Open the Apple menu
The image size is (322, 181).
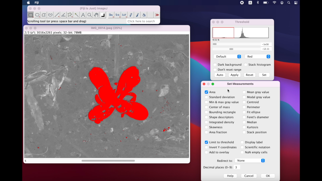point(28,3)
